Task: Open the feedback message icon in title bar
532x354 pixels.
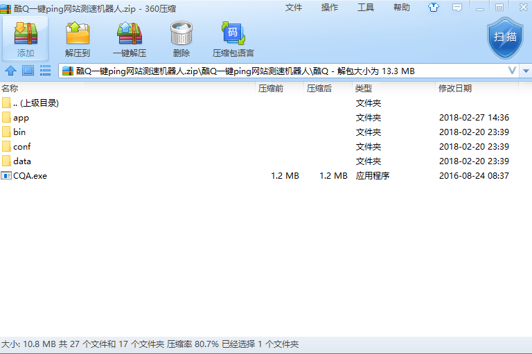Action: click(x=457, y=8)
